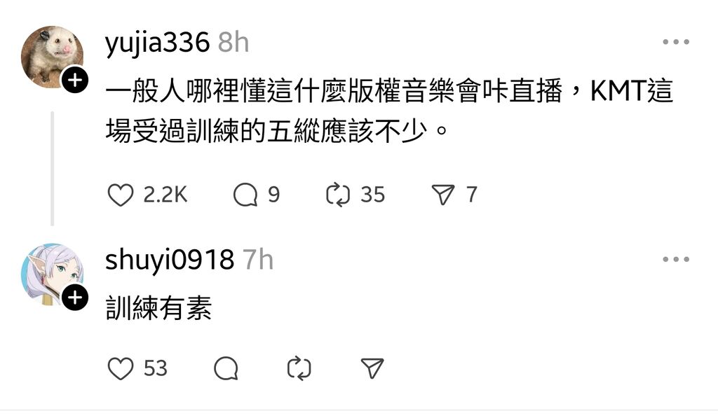View the 35 reposts count
718x418 pixels.
[373, 195]
